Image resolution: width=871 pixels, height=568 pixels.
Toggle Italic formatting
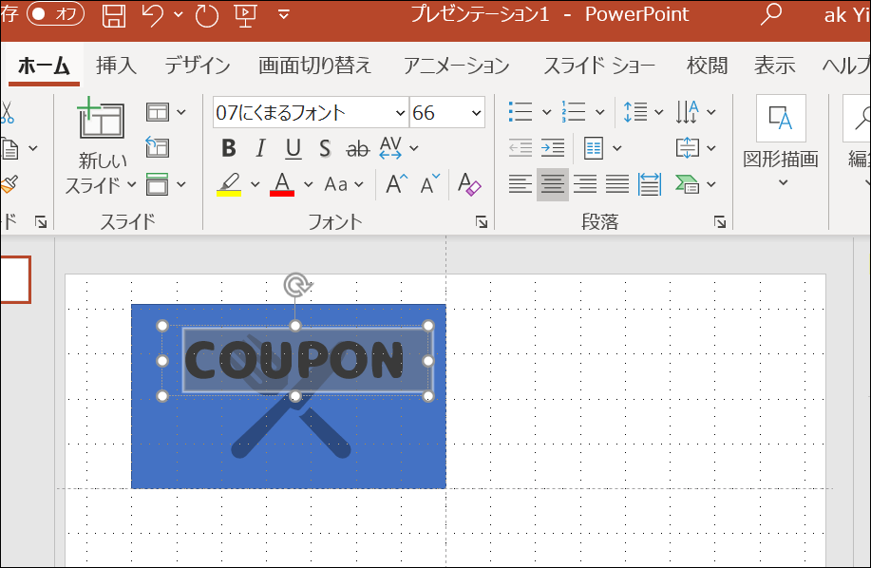click(x=260, y=148)
